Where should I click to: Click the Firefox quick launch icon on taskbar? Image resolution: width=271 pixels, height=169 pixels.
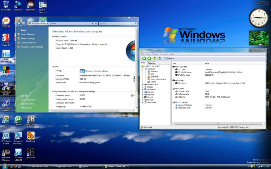(x=16, y=166)
